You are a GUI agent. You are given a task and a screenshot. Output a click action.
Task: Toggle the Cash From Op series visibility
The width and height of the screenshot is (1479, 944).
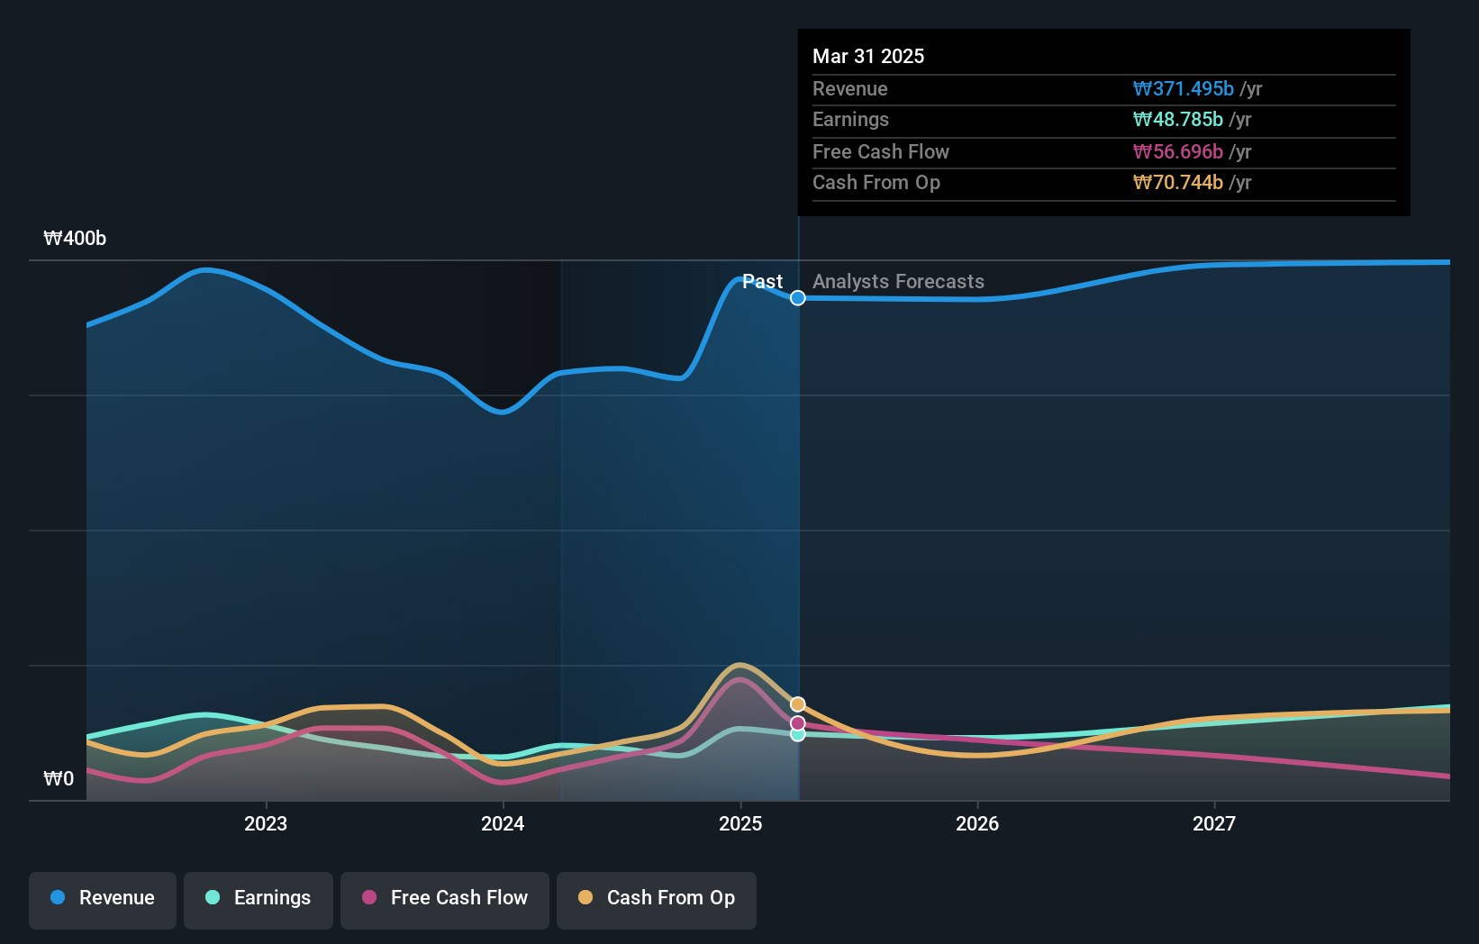coord(656,898)
